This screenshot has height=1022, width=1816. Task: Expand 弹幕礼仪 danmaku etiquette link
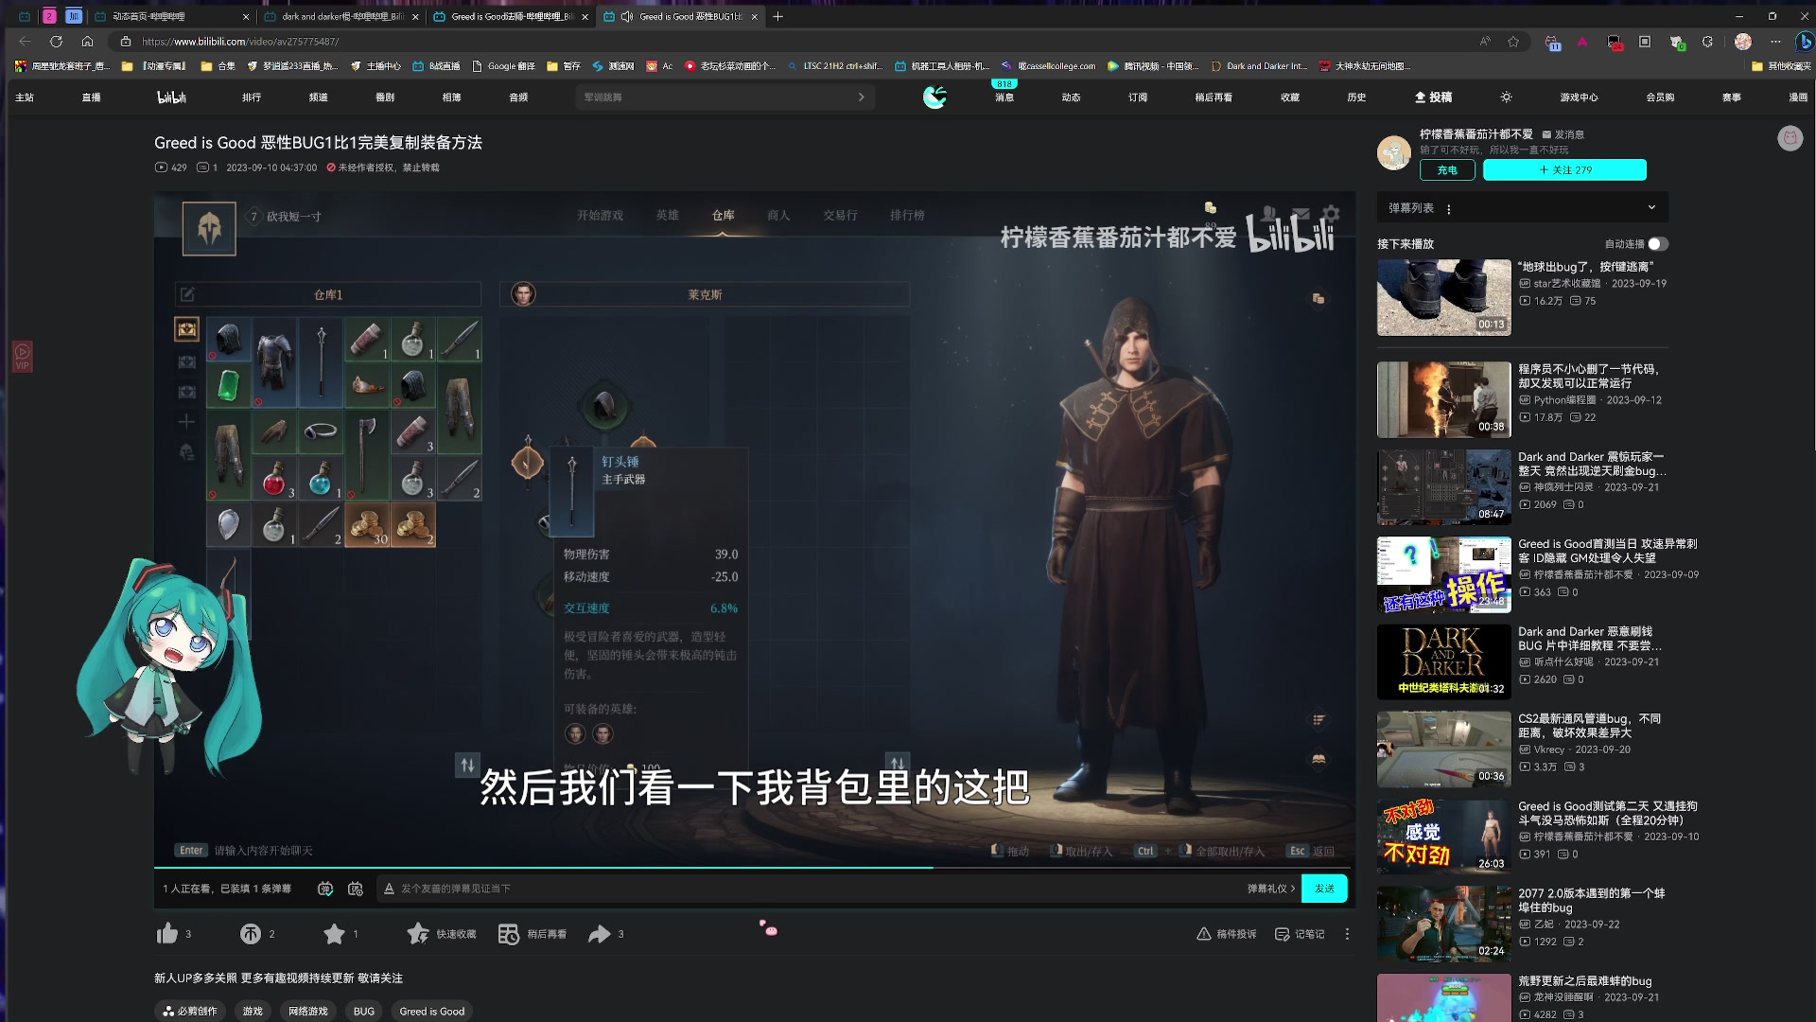tap(1270, 889)
